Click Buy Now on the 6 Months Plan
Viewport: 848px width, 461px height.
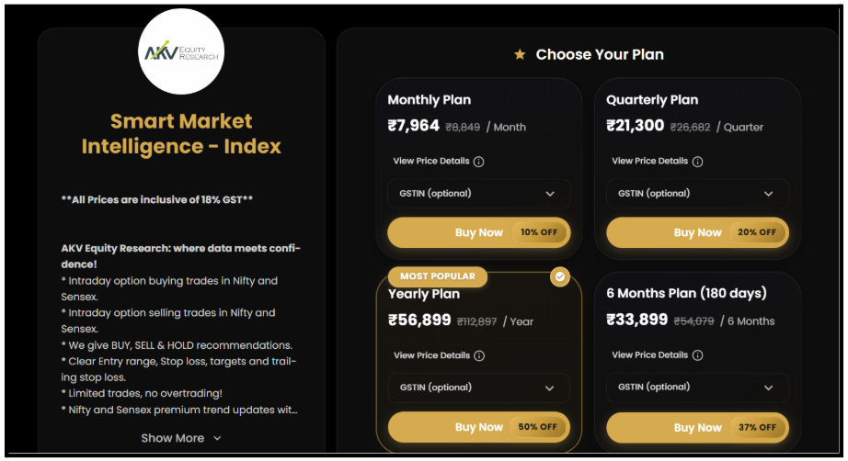point(696,427)
